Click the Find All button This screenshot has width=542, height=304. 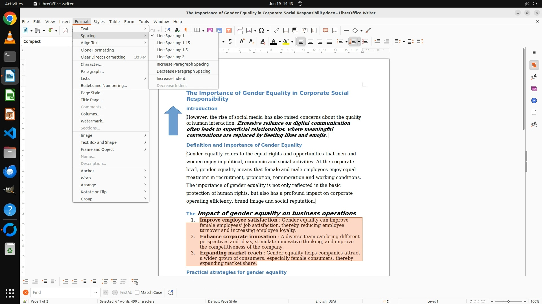(x=126, y=292)
